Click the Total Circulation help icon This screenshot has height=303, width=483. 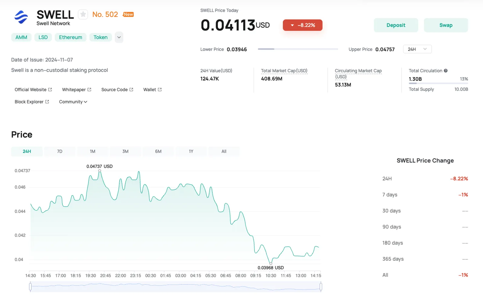(446, 71)
